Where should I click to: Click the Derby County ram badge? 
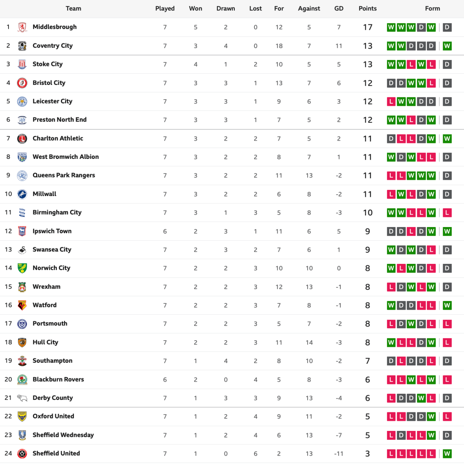[x=22, y=398]
